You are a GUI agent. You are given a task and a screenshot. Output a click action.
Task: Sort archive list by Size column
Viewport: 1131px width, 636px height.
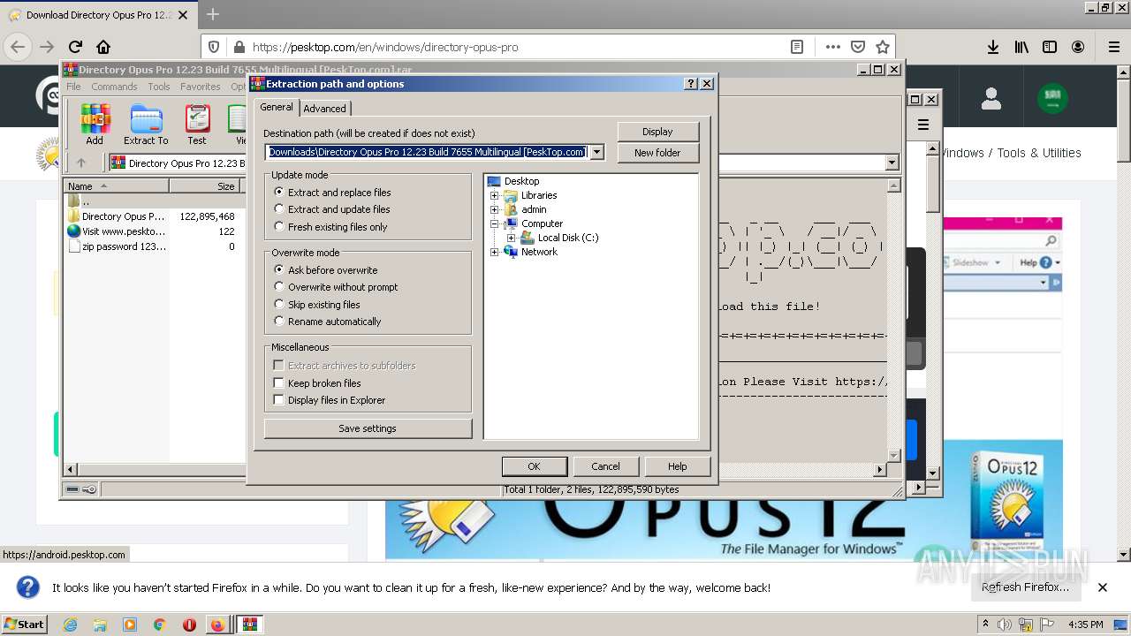click(x=205, y=185)
